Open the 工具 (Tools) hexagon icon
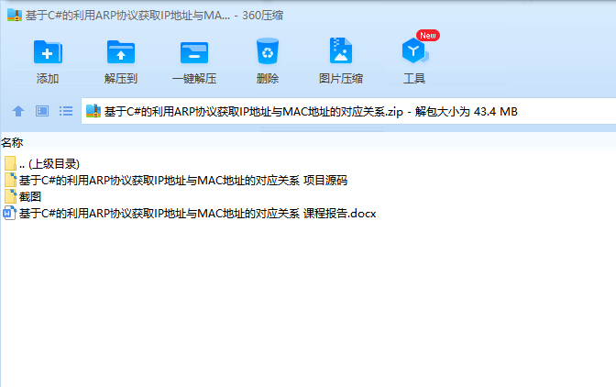616x387 pixels. coord(414,50)
